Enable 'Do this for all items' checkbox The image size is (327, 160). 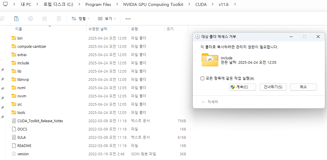[x=202, y=78]
